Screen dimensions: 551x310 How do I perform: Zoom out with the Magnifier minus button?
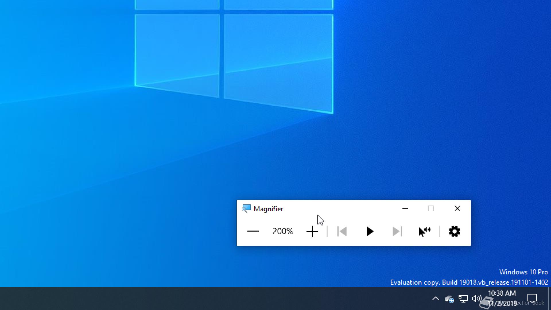click(253, 231)
